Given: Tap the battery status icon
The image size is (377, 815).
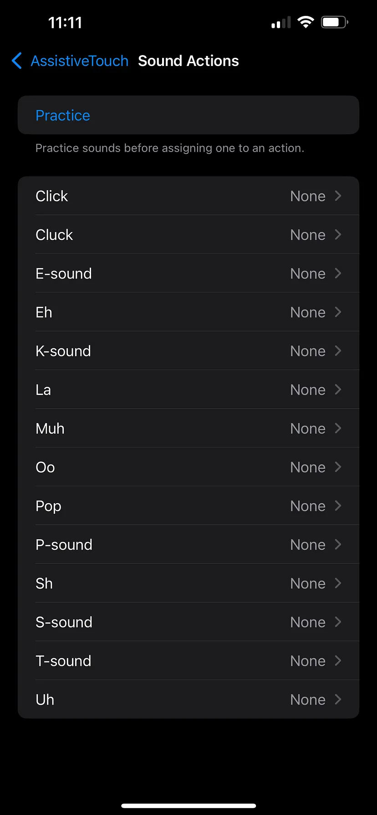Looking at the screenshot, I should pyautogui.click(x=334, y=22).
